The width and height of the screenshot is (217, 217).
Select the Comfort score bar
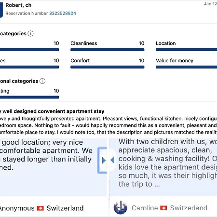pos(108,67)
